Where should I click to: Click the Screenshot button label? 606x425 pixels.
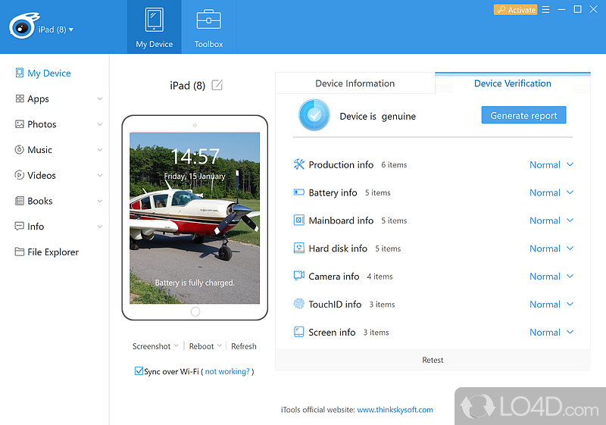pos(151,346)
